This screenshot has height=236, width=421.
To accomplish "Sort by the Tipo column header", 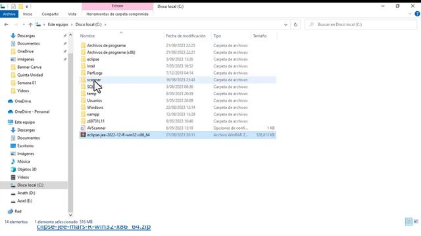I will pos(217,36).
